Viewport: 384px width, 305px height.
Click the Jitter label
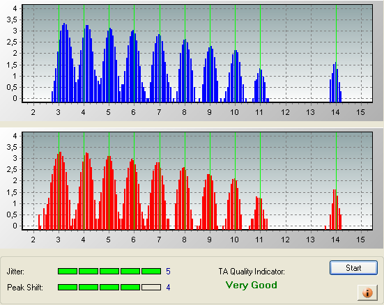(15, 272)
